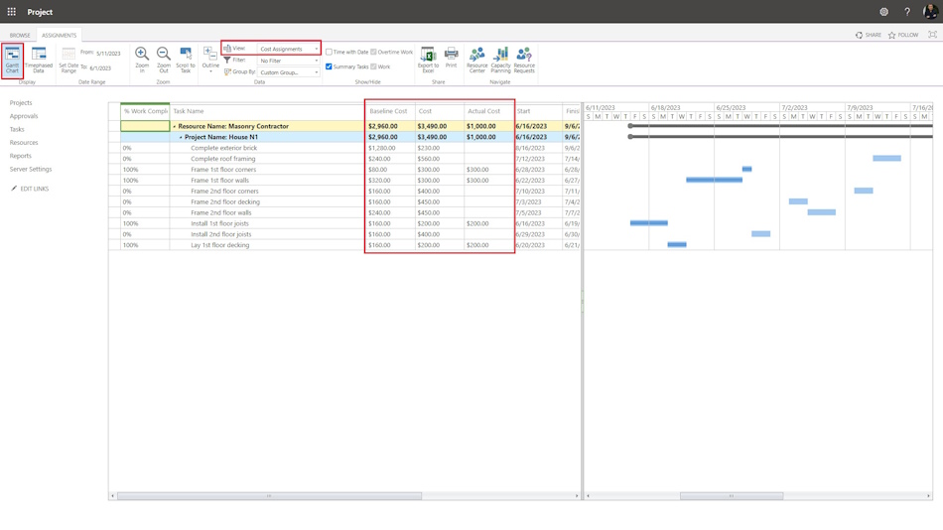This screenshot has width=943, height=530.
Task: Go to Resources in sidebar
Action: [24, 143]
